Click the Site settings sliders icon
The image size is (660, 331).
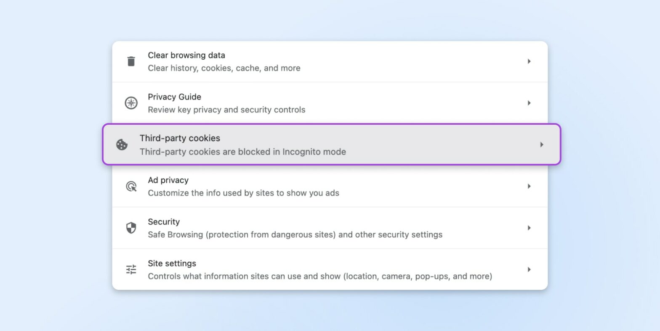(x=131, y=269)
